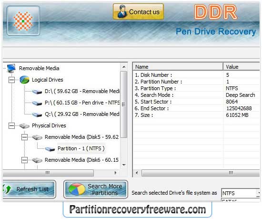Click the Deep Search value cell
262x219 pixels.
click(240, 95)
